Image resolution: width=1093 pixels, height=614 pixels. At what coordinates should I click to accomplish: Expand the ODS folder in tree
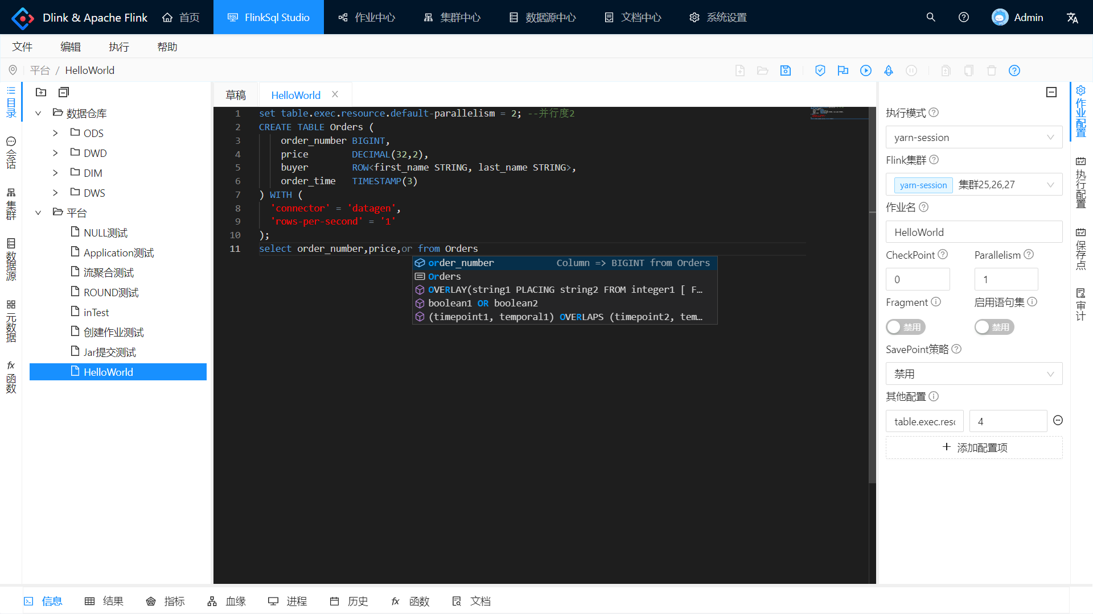pyautogui.click(x=55, y=133)
